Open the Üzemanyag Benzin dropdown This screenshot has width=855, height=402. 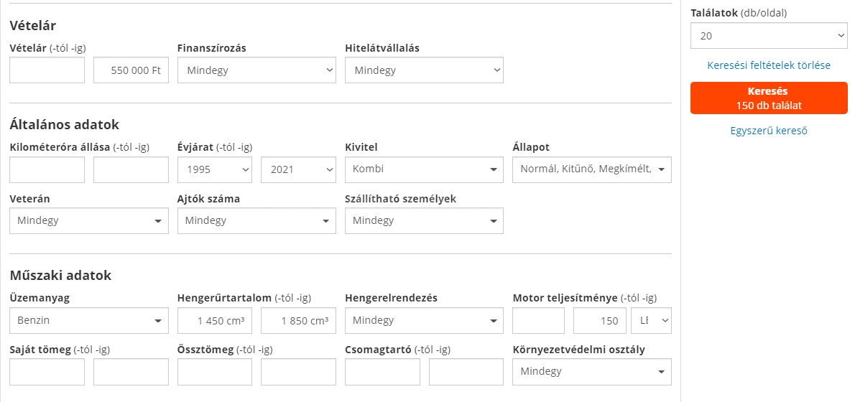tap(88, 321)
